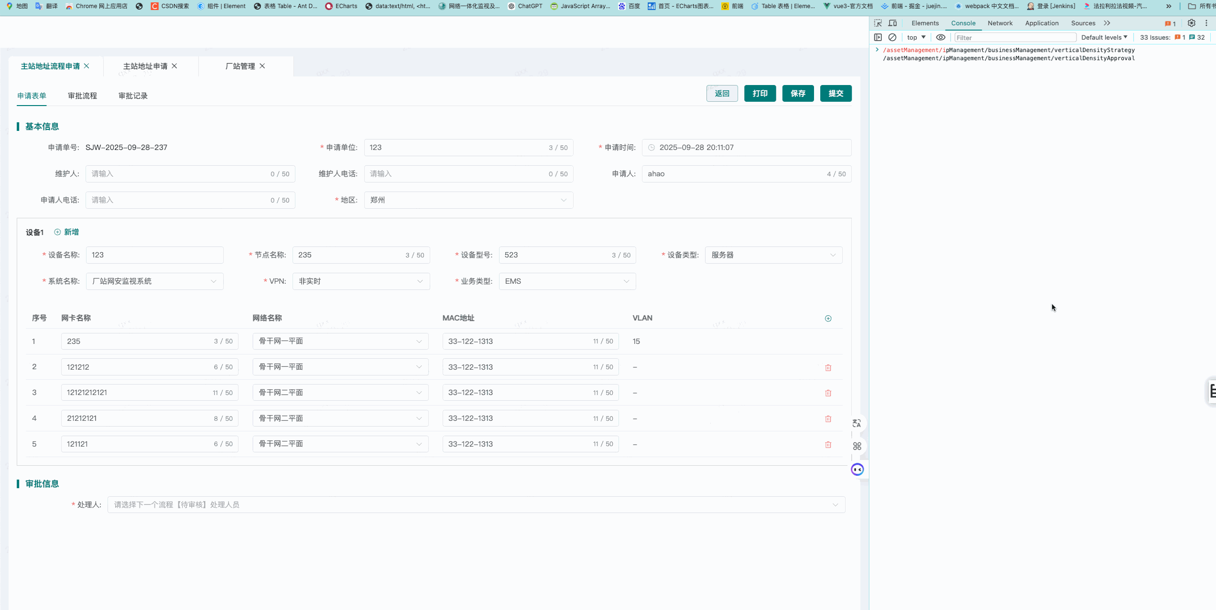Toggle the console sidebar panel
The width and height of the screenshot is (1216, 610).
(x=878, y=37)
